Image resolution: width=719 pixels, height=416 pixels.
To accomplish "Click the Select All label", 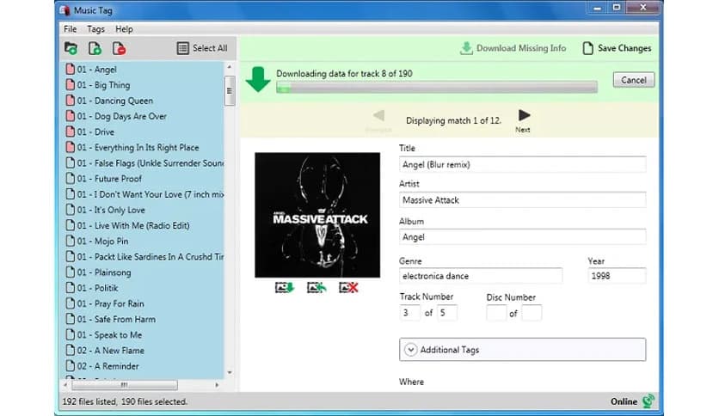I will (210, 48).
